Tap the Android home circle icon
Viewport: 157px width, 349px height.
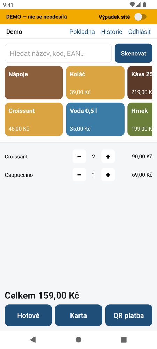[78, 340]
